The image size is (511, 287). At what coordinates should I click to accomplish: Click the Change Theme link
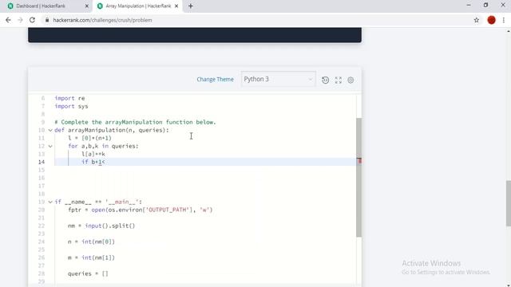coord(215,80)
